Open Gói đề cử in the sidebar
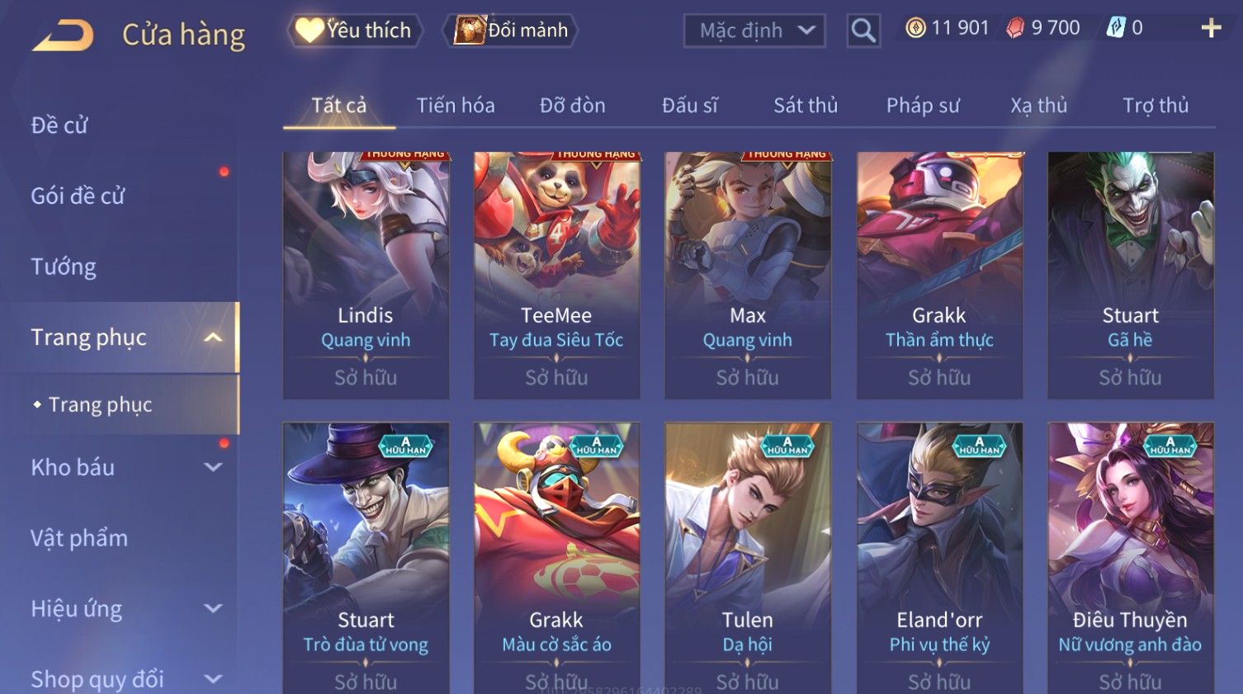 (78, 196)
